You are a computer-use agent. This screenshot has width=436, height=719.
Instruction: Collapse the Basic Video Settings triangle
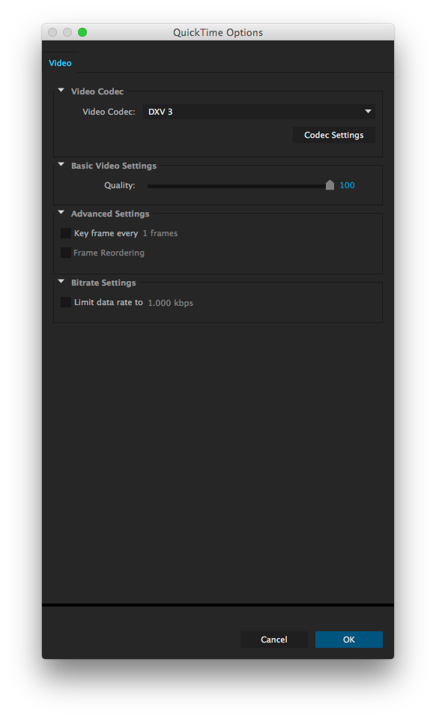61,165
